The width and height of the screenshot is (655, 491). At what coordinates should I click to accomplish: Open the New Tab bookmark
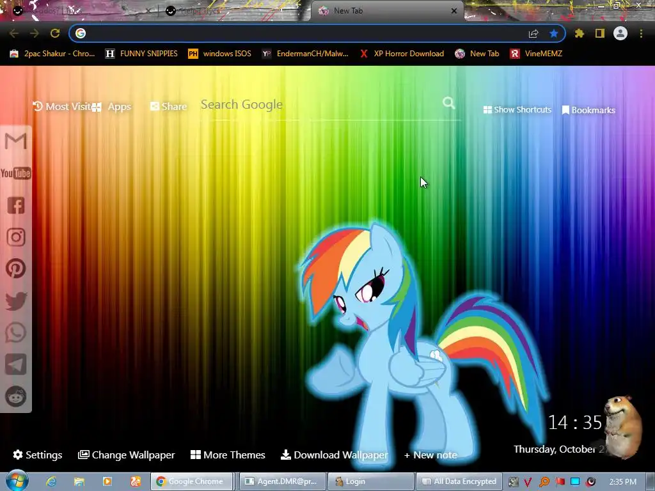(x=477, y=54)
